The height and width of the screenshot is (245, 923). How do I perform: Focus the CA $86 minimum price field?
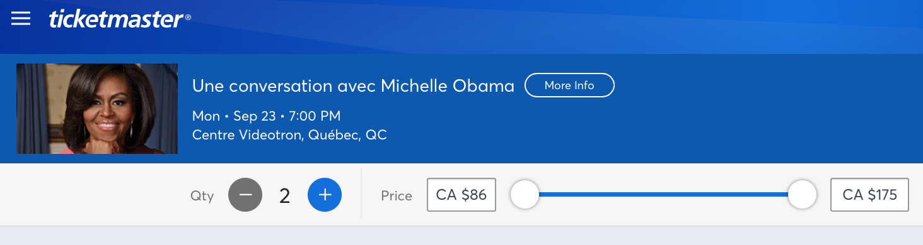(x=461, y=195)
